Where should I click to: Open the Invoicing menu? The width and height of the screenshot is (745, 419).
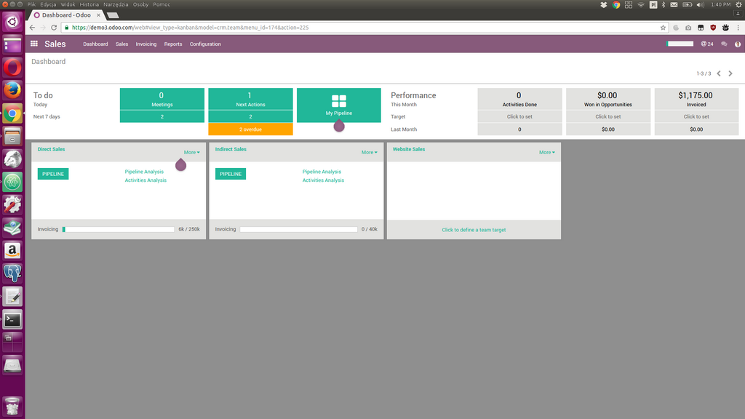[x=146, y=44]
